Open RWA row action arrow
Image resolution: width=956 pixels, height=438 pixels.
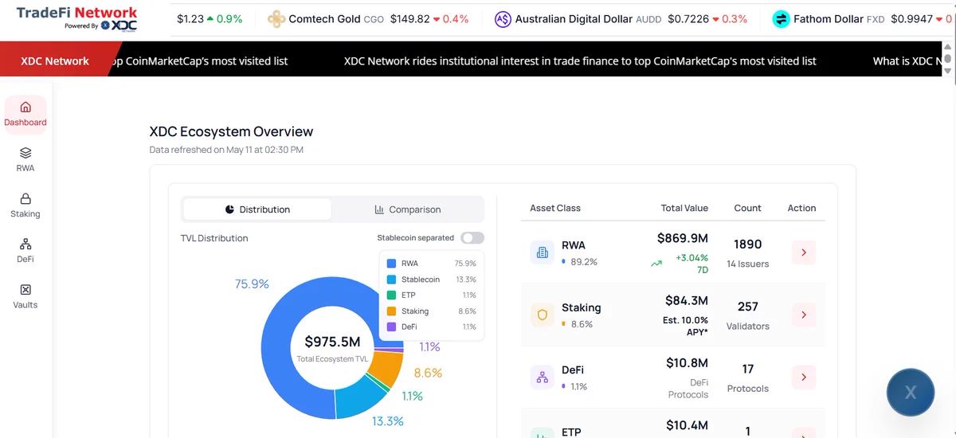pyautogui.click(x=803, y=252)
